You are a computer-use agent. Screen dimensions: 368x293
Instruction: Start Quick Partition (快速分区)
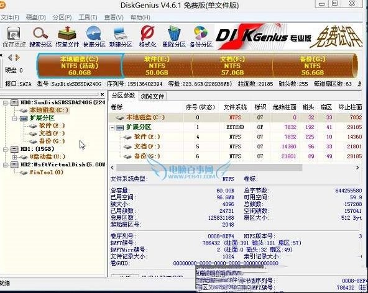(94, 37)
